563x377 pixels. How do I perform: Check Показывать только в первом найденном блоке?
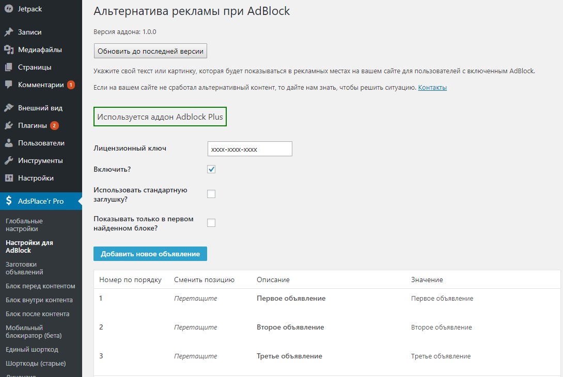point(211,222)
